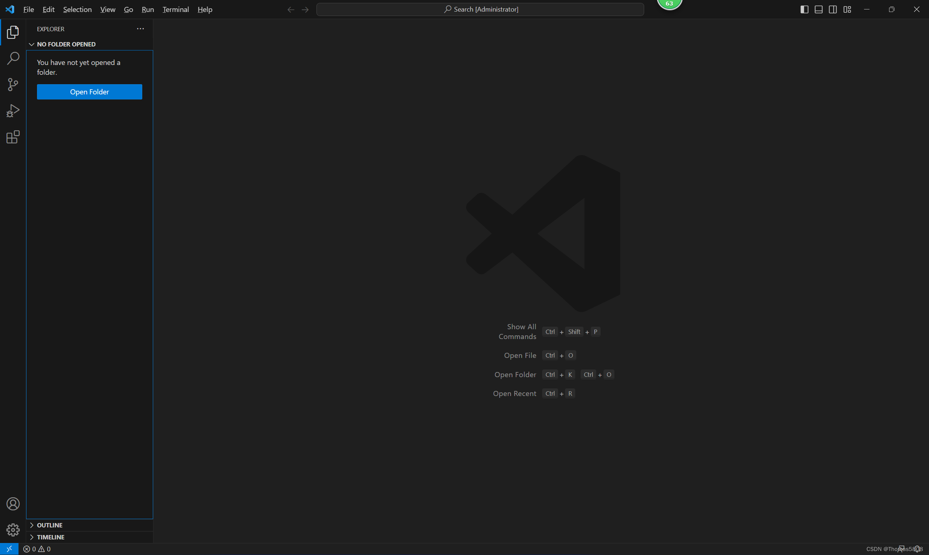Click the Search Administrator command bar
The height and width of the screenshot is (555, 929).
pos(480,9)
